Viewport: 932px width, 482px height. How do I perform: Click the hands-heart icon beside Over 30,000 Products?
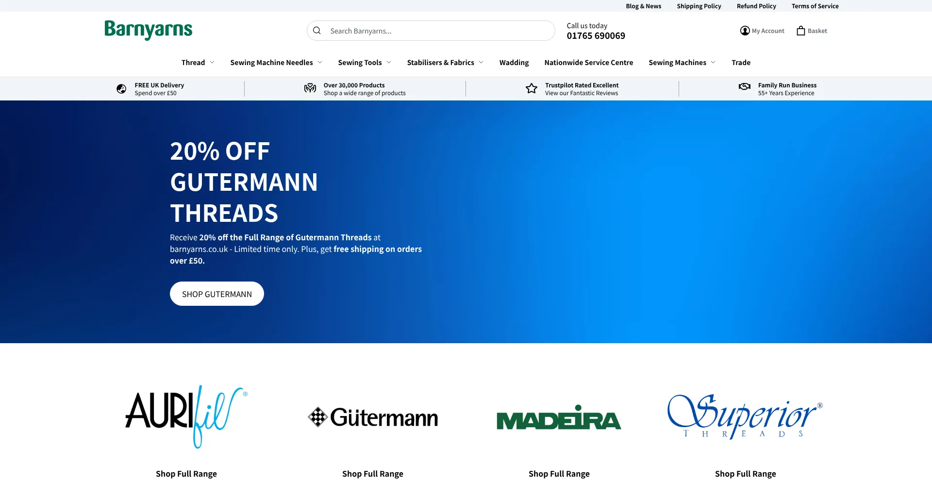[x=310, y=88]
